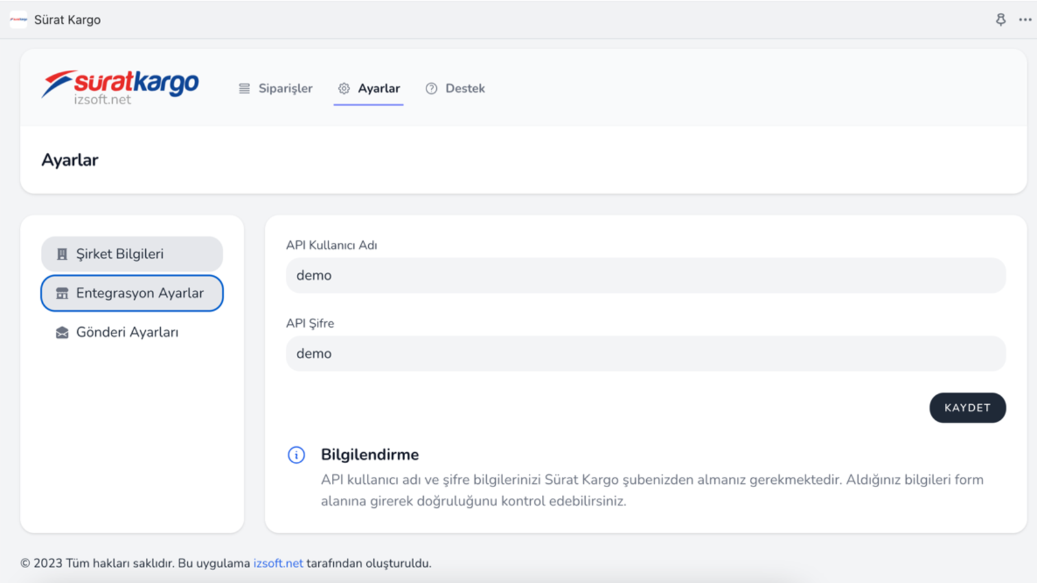The height and width of the screenshot is (583, 1037).
Task: Click the Bilgilendirme heading
Action: point(370,455)
